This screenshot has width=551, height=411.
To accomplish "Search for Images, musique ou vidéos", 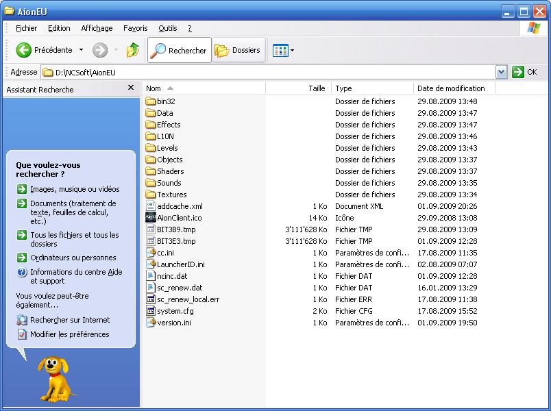I will pos(75,189).
